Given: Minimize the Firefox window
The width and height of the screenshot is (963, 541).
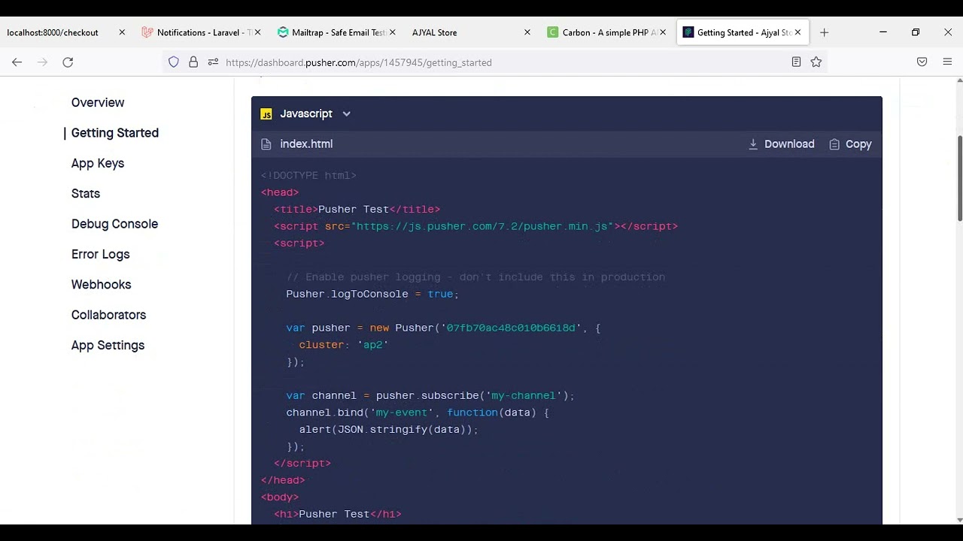Looking at the screenshot, I should pyautogui.click(x=883, y=32).
